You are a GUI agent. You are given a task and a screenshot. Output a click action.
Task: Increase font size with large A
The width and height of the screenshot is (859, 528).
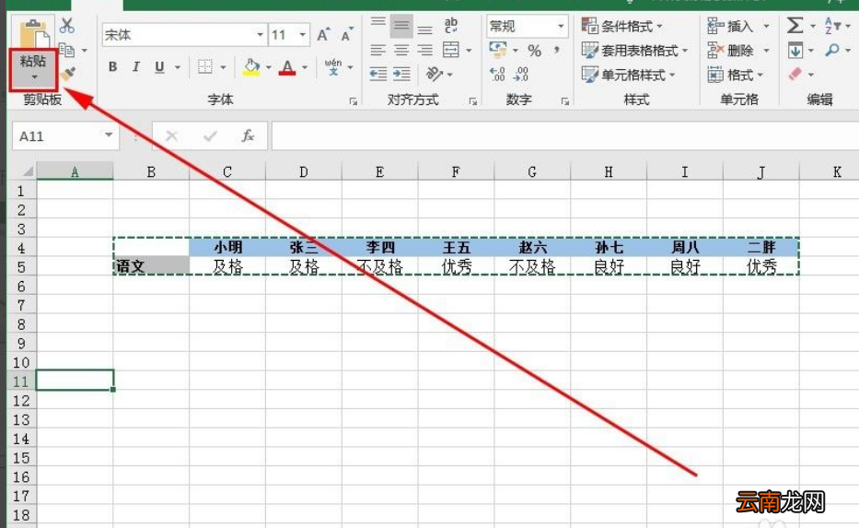click(x=323, y=34)
